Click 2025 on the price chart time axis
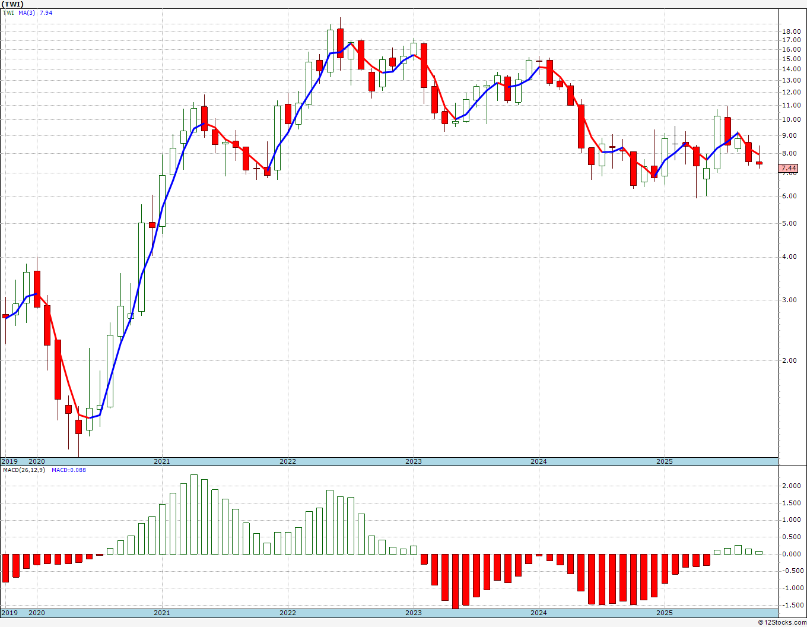 (665, 461)
